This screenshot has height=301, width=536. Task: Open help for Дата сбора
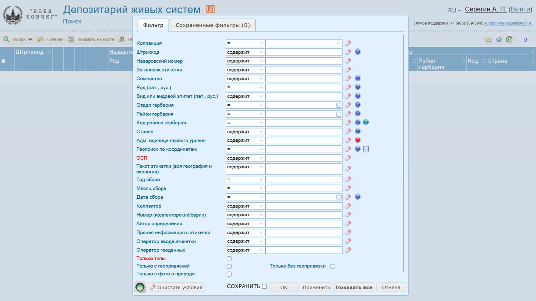358,197
